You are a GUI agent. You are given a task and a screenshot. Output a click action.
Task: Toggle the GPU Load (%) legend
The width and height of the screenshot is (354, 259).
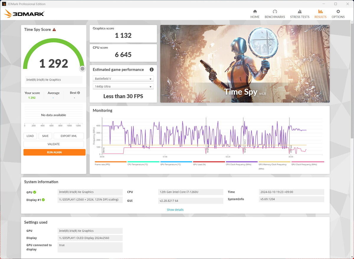[209, 163]
